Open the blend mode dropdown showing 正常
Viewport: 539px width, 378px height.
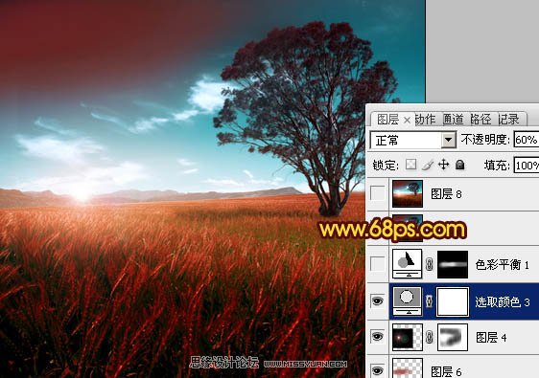[x=412, y=140]
